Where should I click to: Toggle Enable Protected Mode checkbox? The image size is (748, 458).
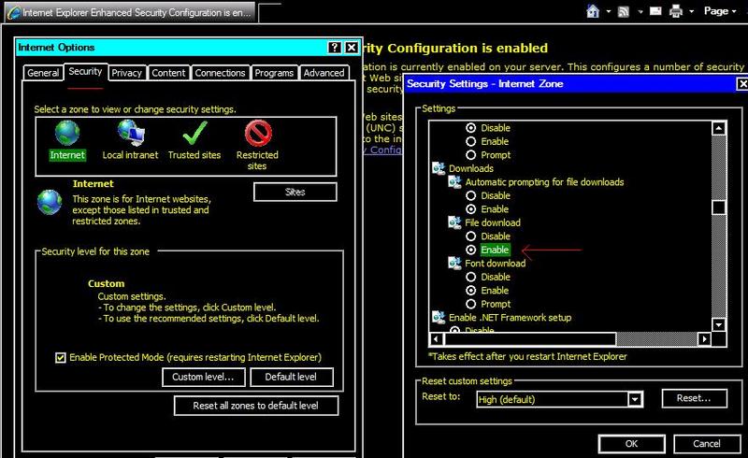(61, 357)
